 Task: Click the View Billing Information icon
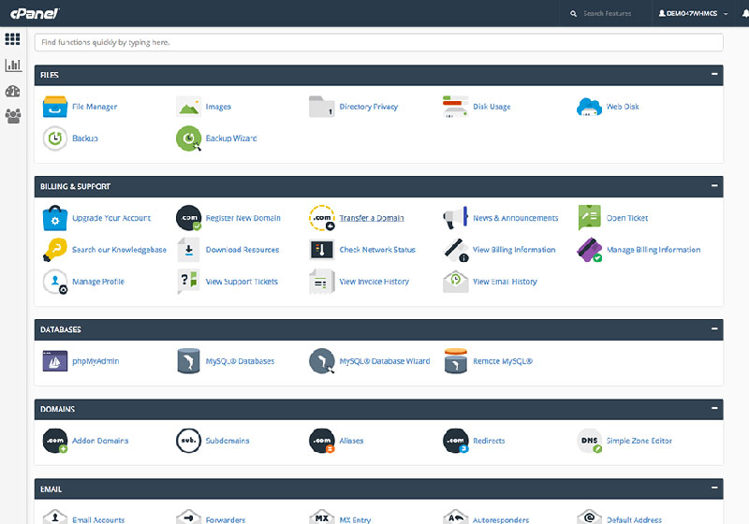pos(455,250)
